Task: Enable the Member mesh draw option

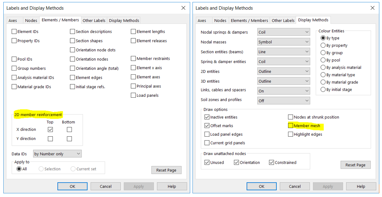Action: [x=290, y=126]
